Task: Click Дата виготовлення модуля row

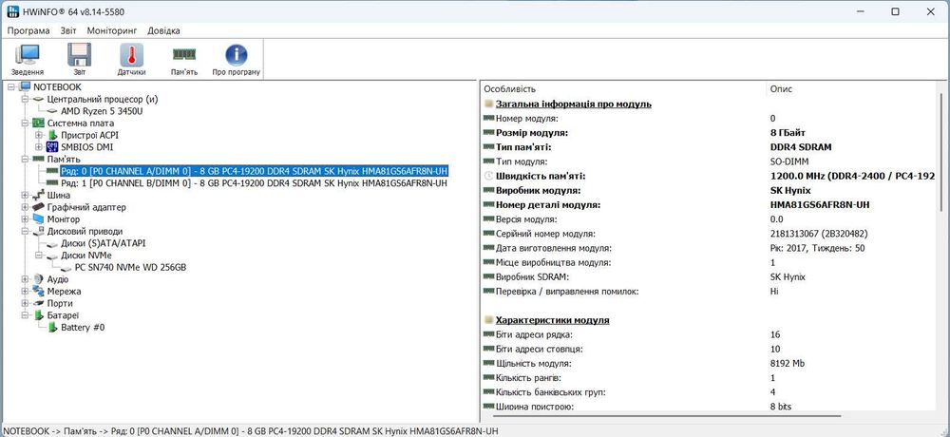Action: [709, 249]
